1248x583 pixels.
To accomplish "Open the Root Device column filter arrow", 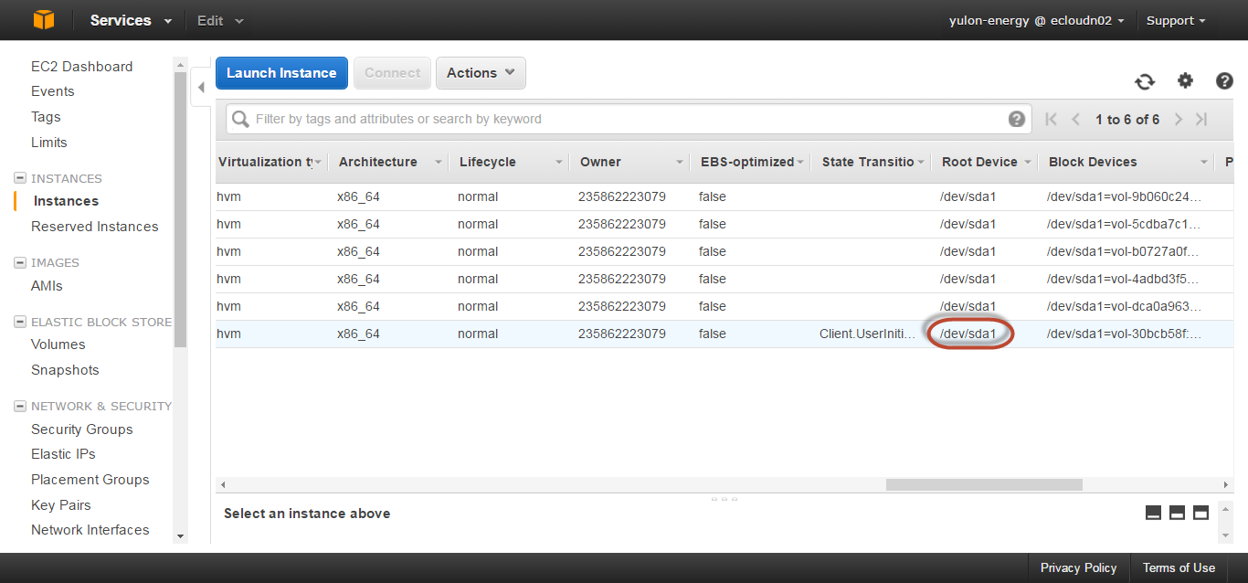I will click(1028, 163).
